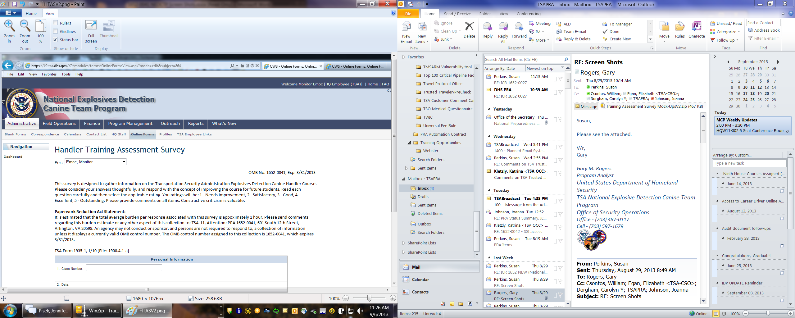
Task: Complete the June 14, 2013 task checkbox
Action: (782, 191)
